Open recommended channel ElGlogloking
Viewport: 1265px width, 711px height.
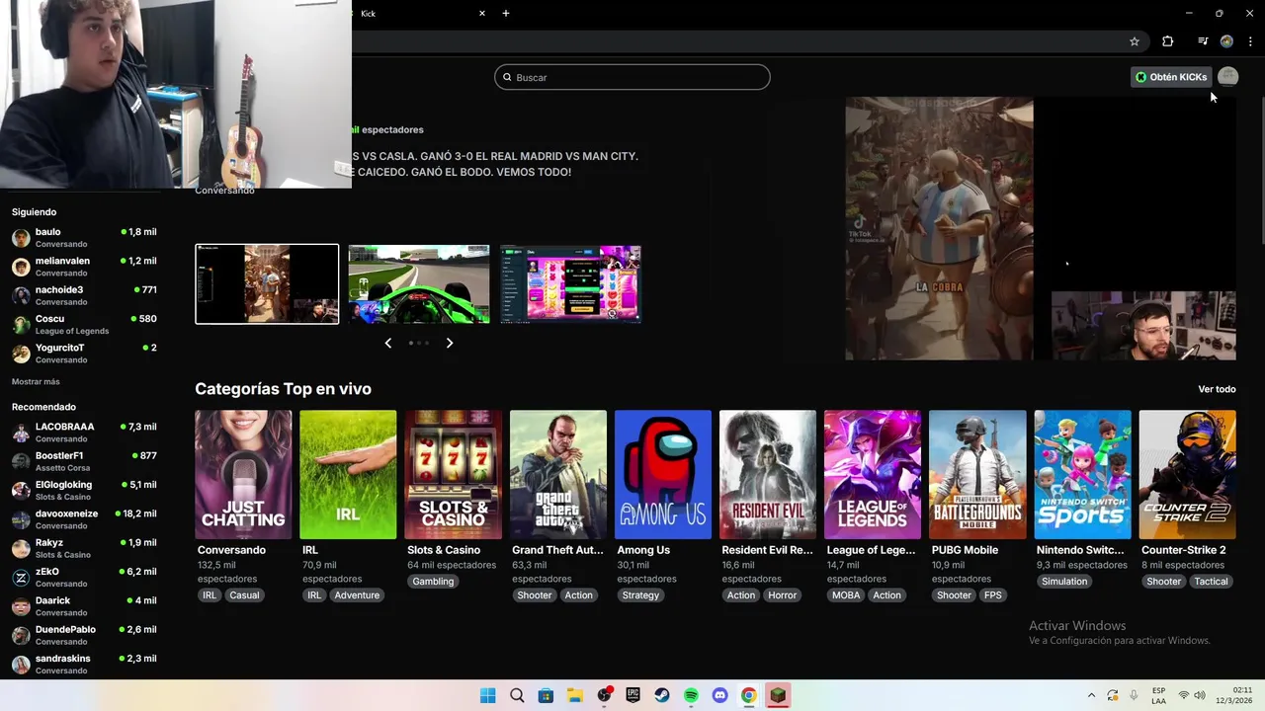point(84,490)
